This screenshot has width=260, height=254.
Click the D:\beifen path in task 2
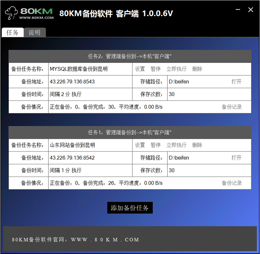(x=179, y=82)
